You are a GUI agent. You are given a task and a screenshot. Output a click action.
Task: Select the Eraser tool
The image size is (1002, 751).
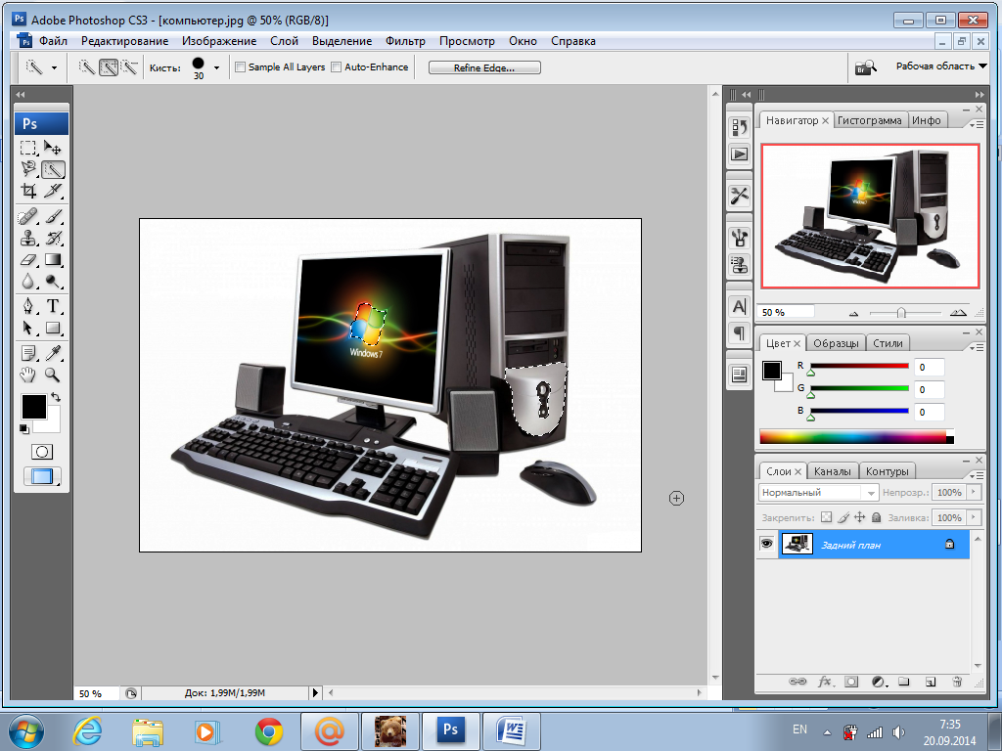pyautogui.click(x=28, y=260)
